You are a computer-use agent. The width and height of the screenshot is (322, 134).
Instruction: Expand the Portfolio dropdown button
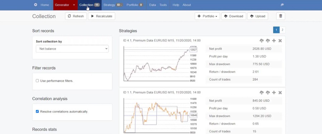click(207, 16)
